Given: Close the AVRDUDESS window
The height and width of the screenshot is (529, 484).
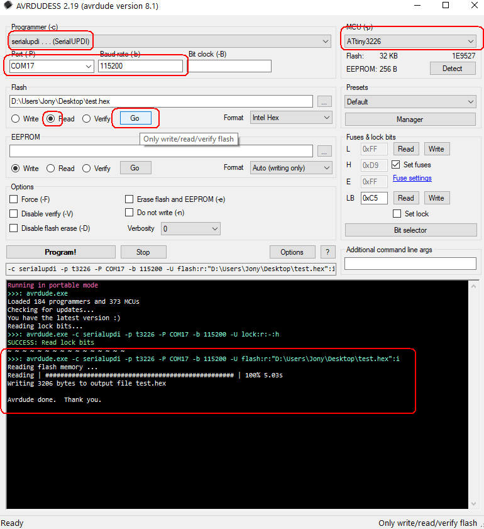Looking at the screenshot, I should click(474, 6).
